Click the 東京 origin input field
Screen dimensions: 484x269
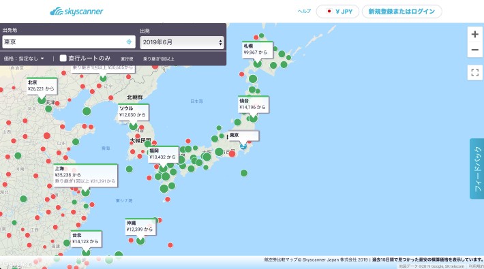69,42
